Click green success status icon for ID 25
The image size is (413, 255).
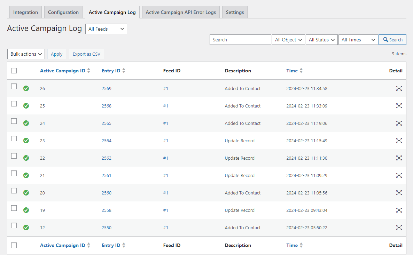(x=26, y=106)
